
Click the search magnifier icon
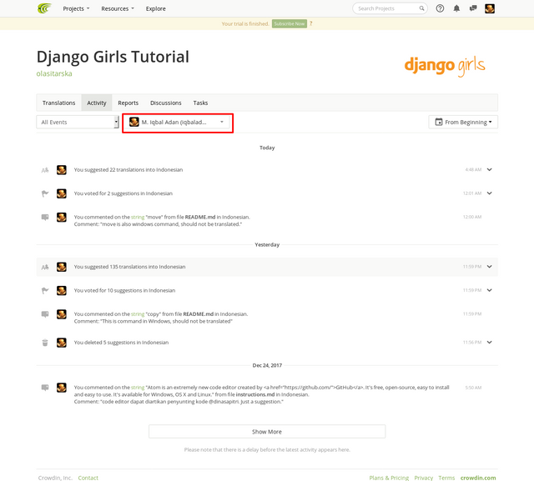pos(421,8)
